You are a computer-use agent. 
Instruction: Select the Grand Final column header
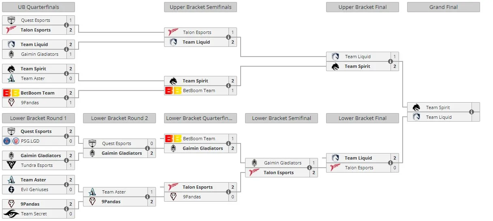pyautogui.click(x=444, y=7)
